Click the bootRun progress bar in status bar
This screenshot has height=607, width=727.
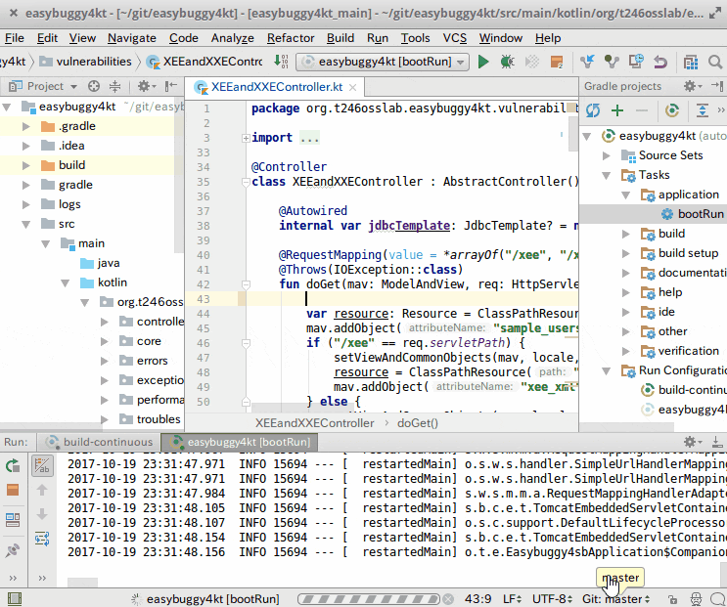point(368,599)
